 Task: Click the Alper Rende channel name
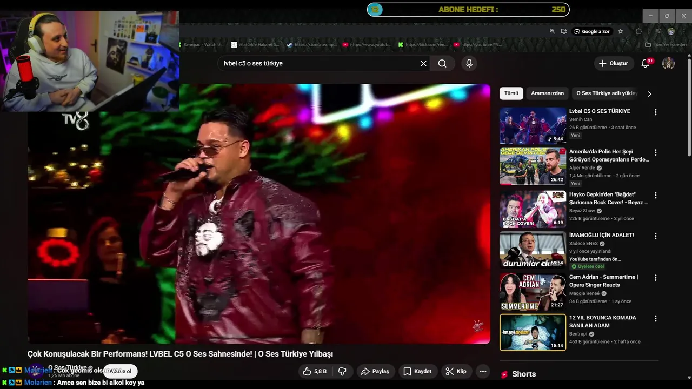click(582, 167)
